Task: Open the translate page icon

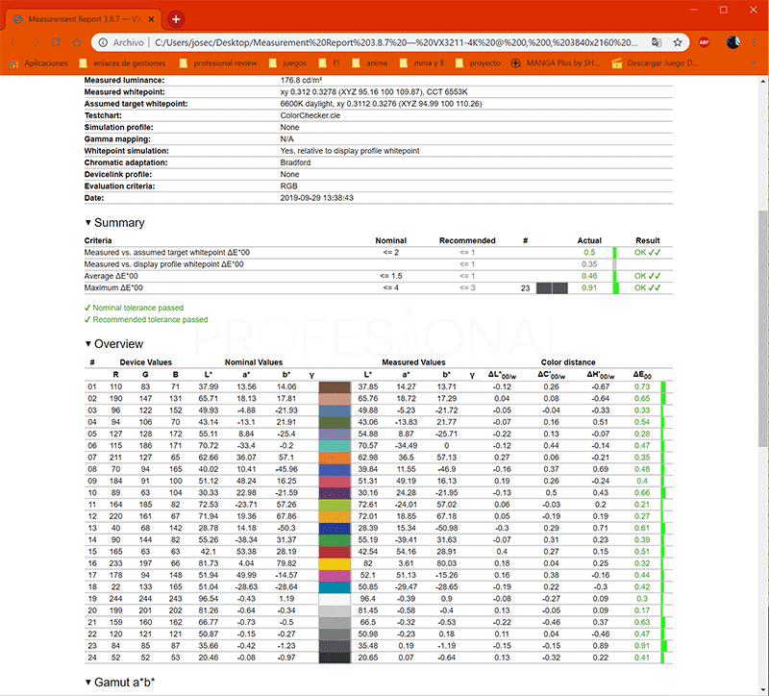Action: click(657, 42)
